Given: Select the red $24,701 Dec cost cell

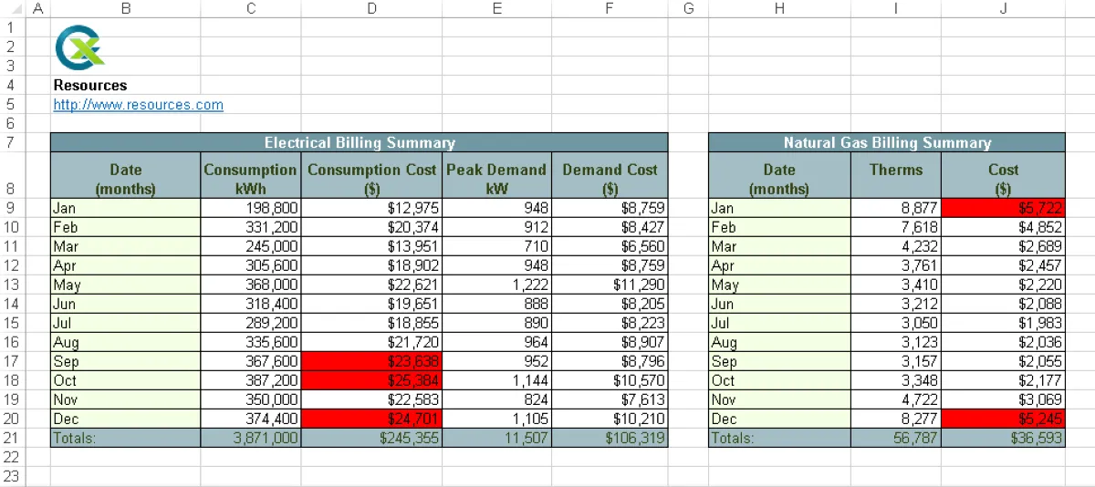Looking at the screenshot, I should (371, 419).
